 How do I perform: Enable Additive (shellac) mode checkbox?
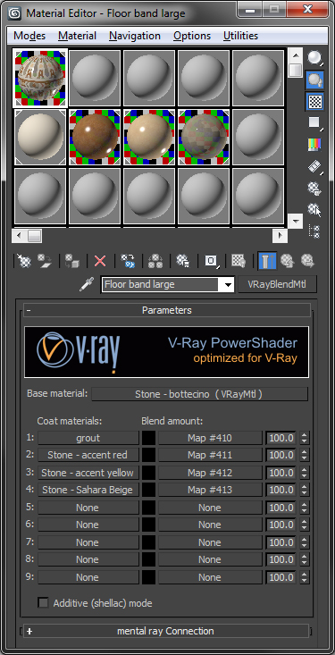pos(43,603)
